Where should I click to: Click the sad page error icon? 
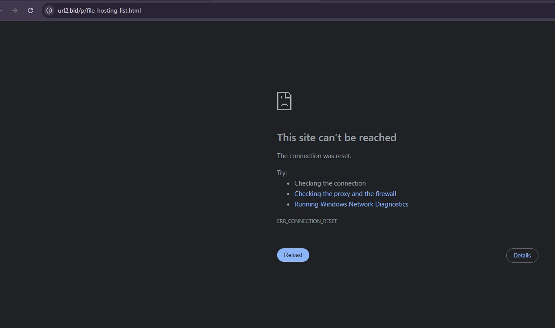(284, 101)
